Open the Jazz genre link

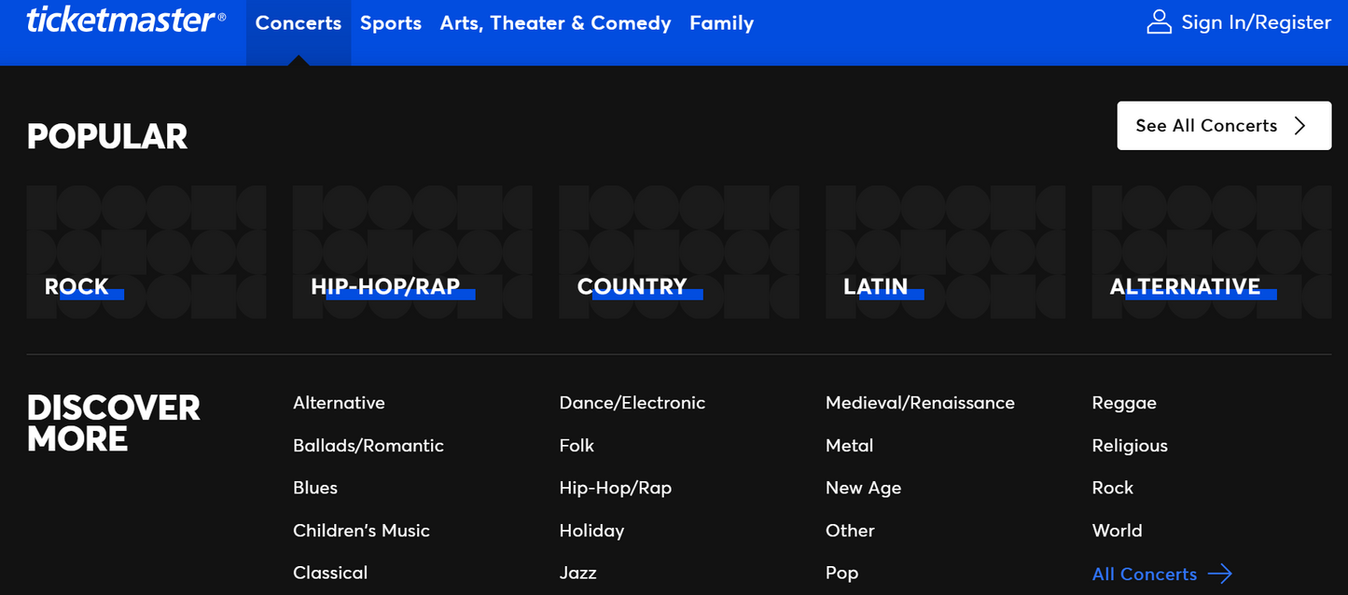(577, 573)
